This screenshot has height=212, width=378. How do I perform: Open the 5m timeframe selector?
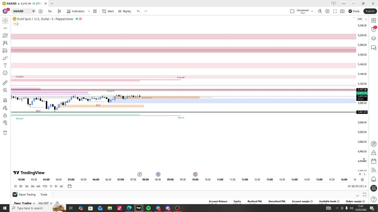point(50,11)
